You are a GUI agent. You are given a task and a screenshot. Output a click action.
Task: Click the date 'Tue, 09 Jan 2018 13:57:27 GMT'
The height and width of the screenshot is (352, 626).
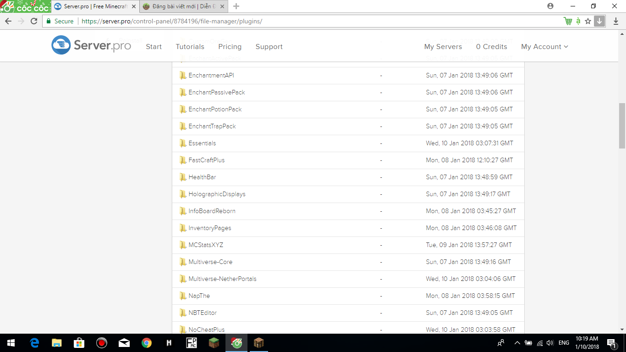coord(469,245)
